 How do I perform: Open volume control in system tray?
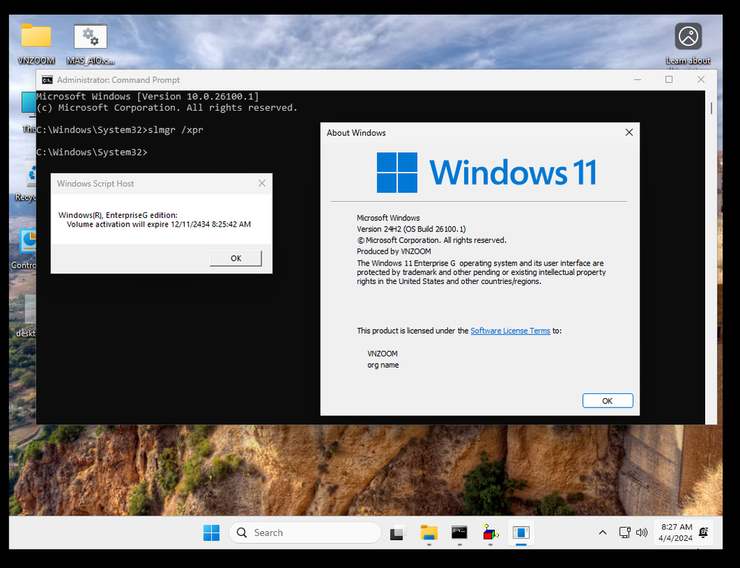pyautogui.click(x=641, y=532)
